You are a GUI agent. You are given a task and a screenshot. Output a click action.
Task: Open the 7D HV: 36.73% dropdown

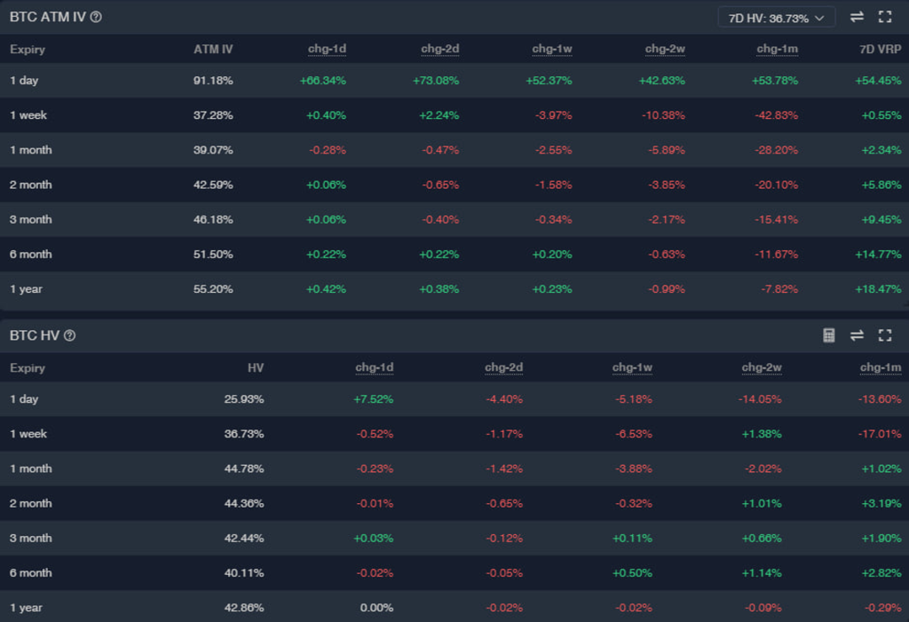tap(776, 17)
